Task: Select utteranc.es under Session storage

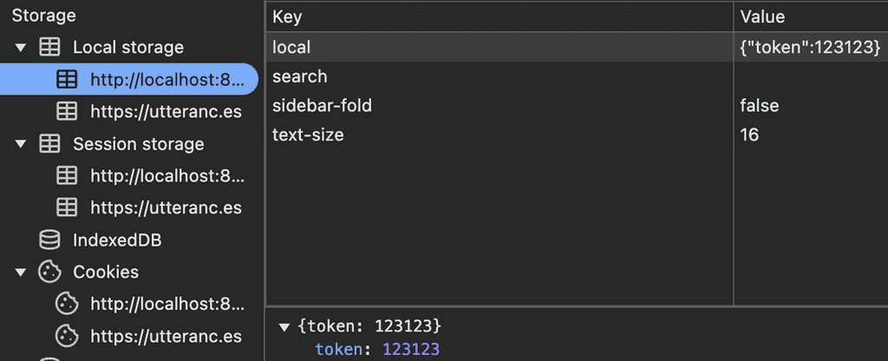Action: click(x=166, y=208)
